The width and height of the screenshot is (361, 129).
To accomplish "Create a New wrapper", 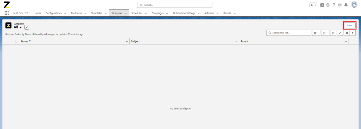I will point(350,25).
